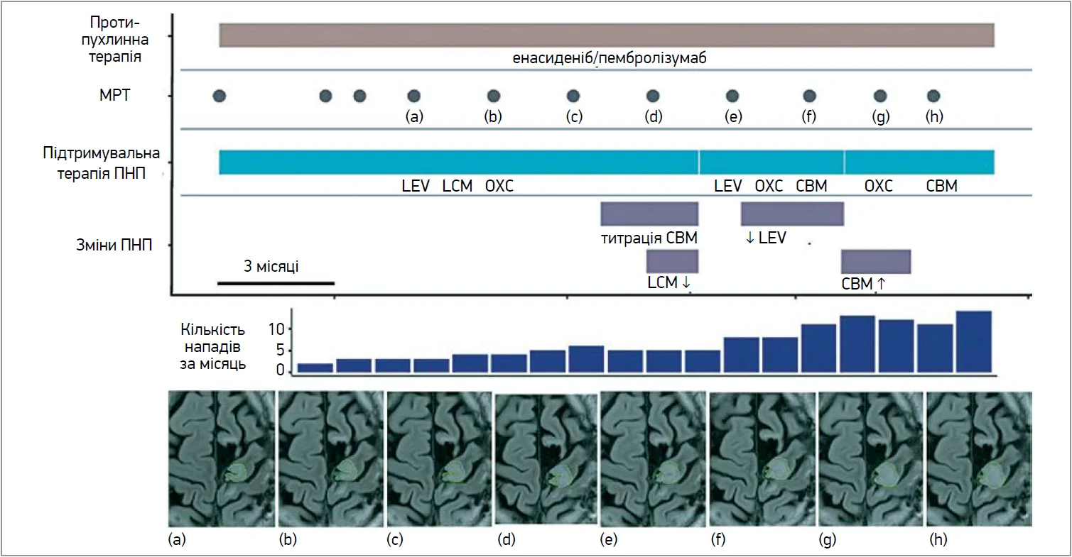
Task: Click the first MRI dot at therapy start
Action: click(220, 96)
